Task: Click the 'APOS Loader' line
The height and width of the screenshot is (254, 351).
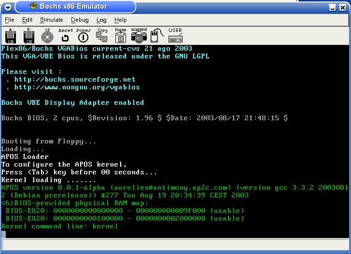Action: (25, 156)
